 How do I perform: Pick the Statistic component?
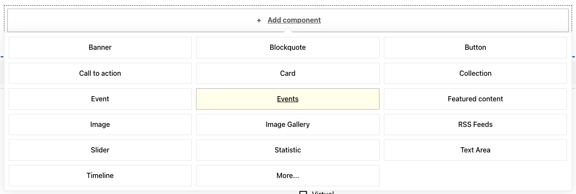(288, 150)
